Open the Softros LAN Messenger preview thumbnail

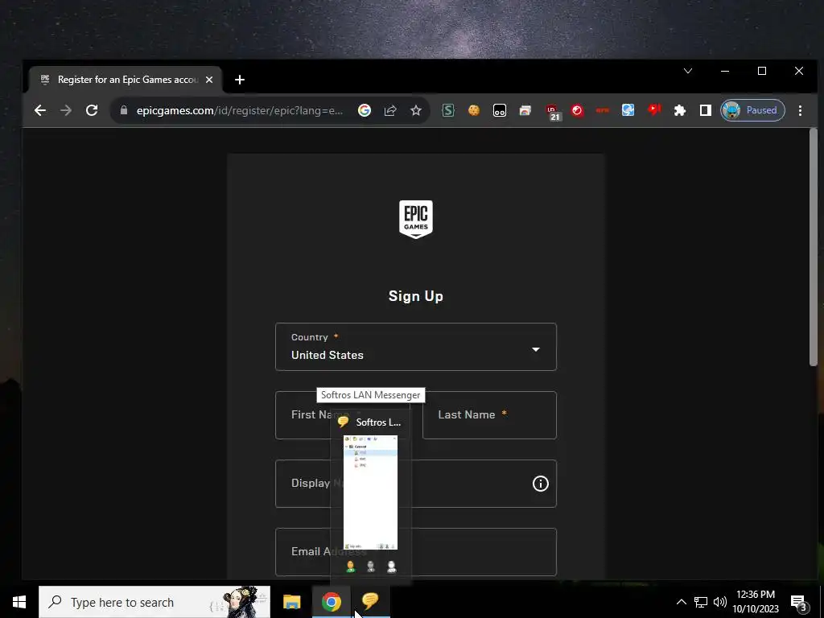pyautogui.click(x=370, y=492)
